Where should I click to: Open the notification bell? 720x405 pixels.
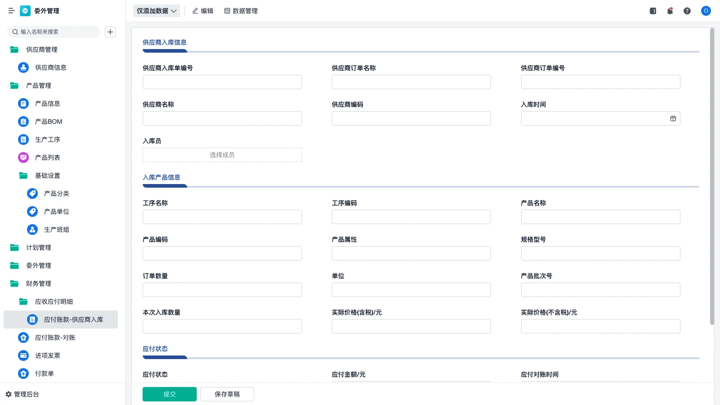[670, 11]
